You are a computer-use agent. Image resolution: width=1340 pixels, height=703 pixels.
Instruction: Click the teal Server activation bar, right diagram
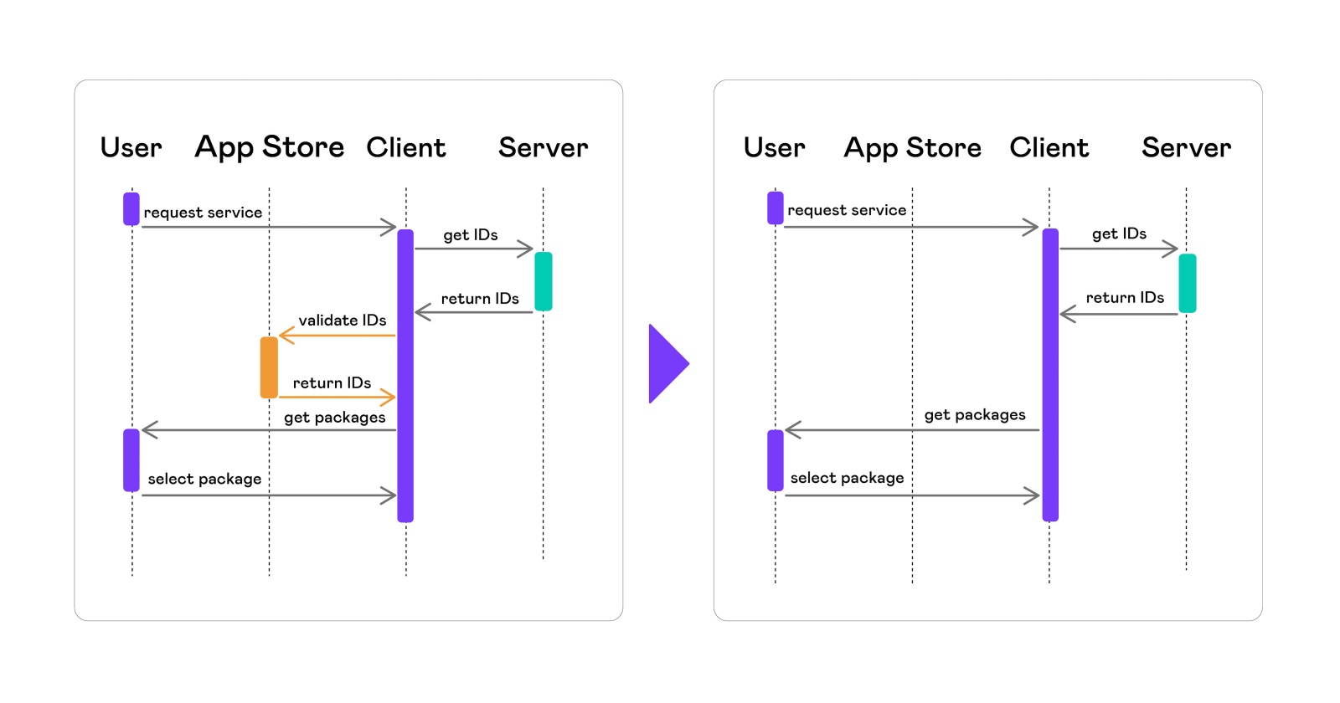1188,284
